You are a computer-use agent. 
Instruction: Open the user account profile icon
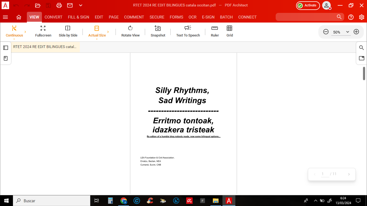tap(326, 5)
